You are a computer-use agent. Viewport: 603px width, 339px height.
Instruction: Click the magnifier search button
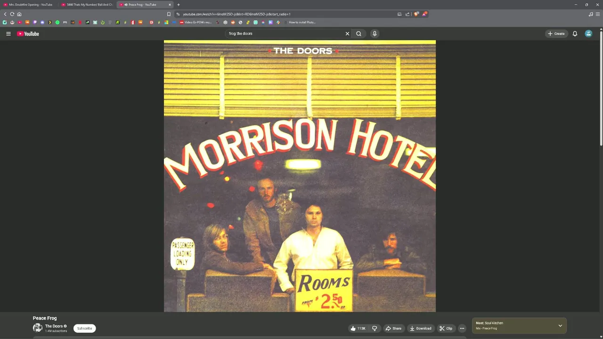(x=359, y=33)
